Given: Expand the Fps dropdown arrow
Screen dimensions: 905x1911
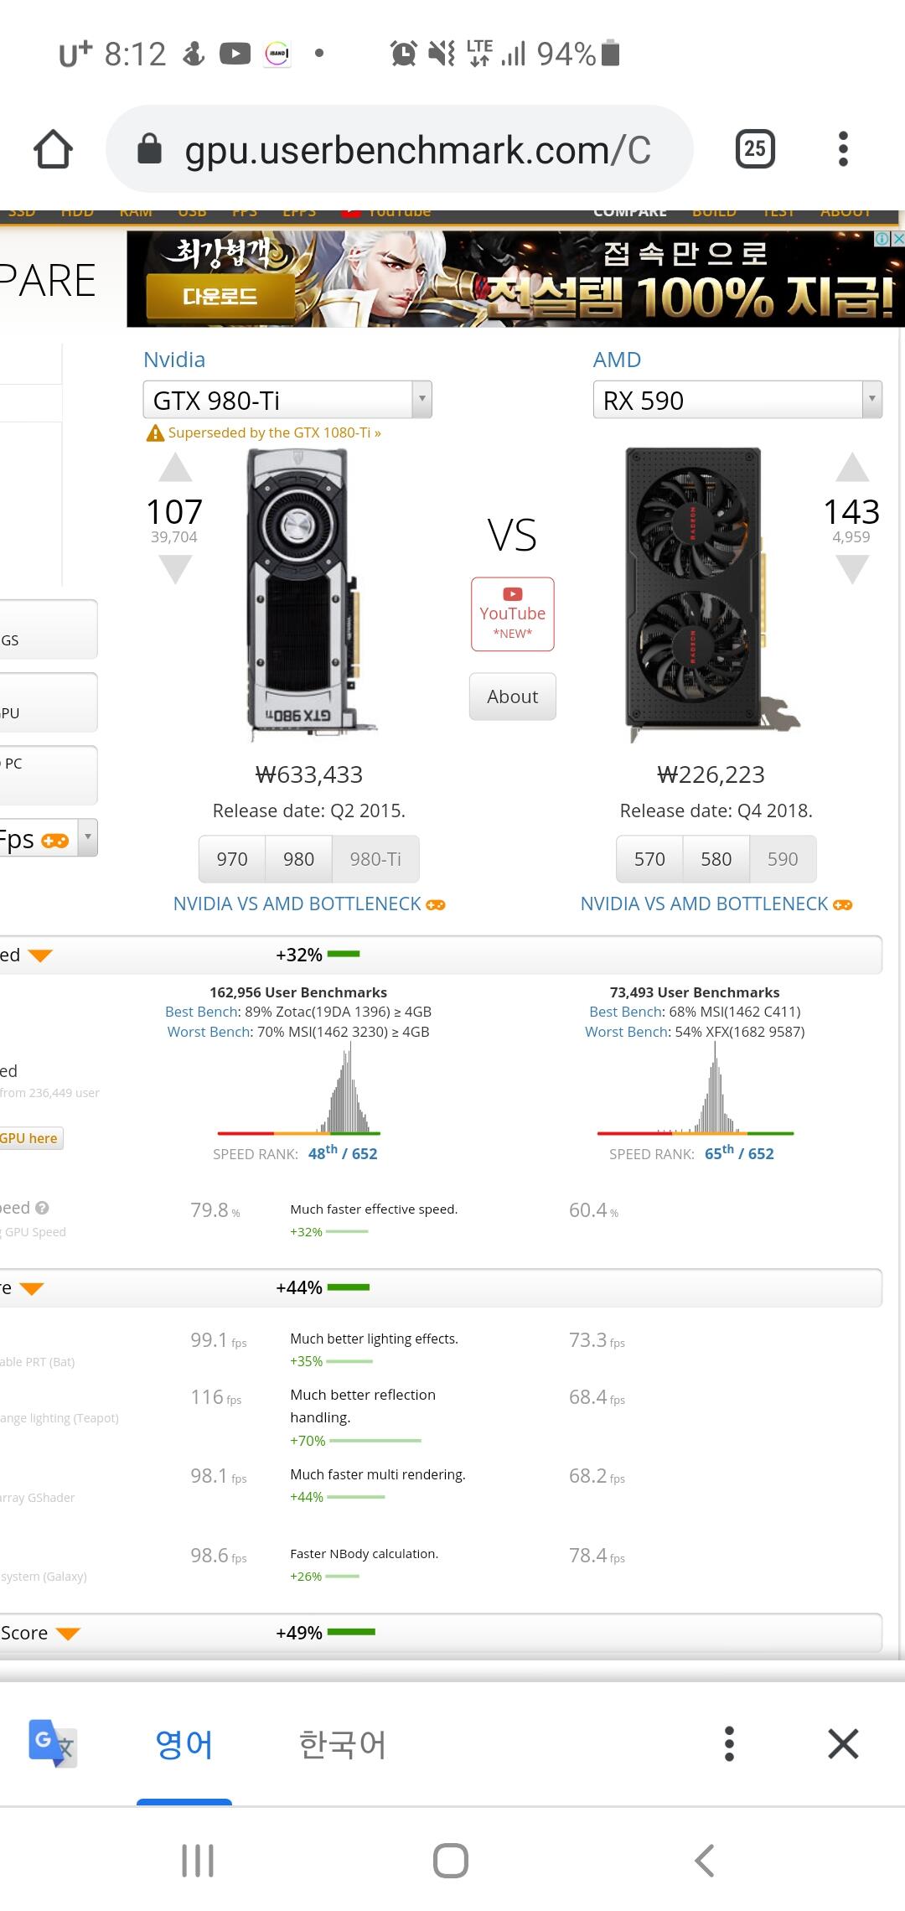Looking at the screenshot, I should point(86,837).
